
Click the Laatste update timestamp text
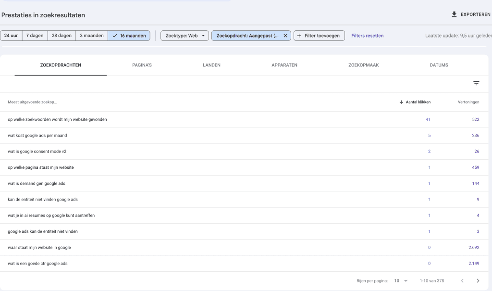pyautogui.click(x=458, y=36)
